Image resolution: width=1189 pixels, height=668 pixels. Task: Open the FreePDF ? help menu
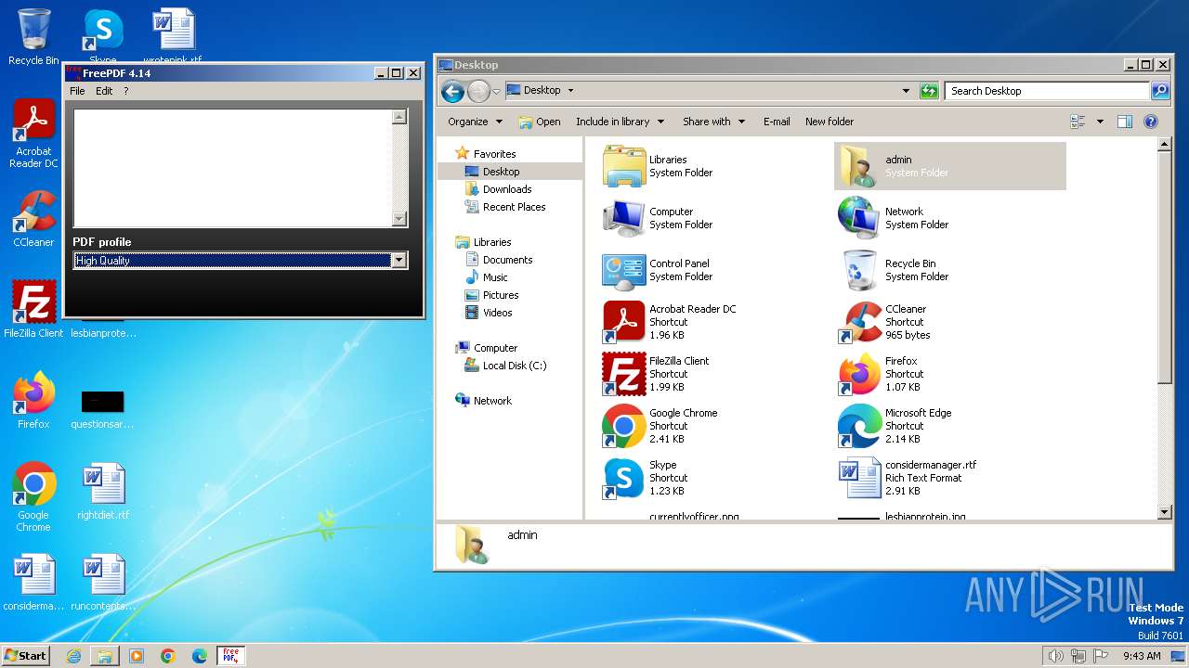[126, 91]
